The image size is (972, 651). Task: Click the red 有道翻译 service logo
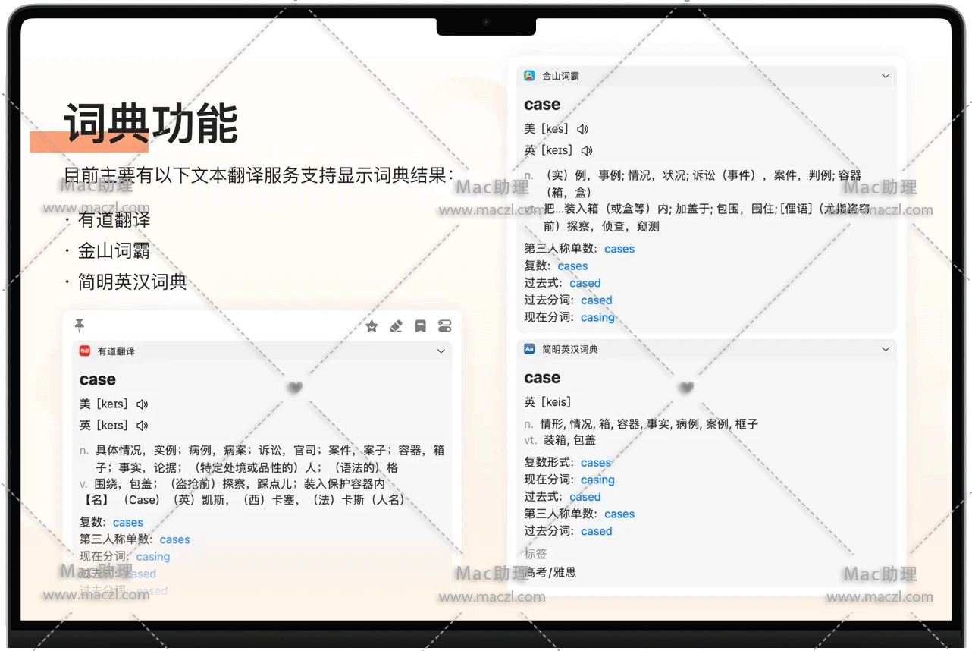(x=85, y=351)
